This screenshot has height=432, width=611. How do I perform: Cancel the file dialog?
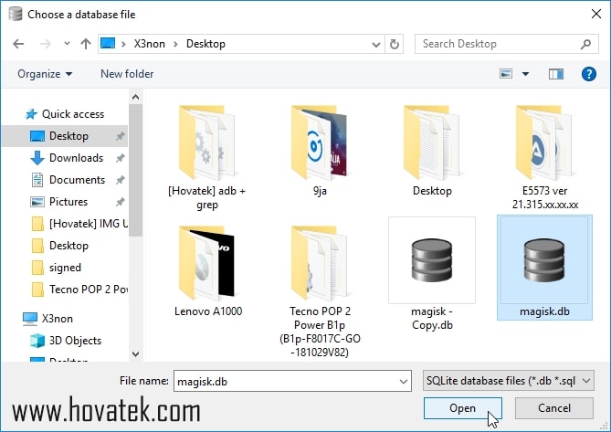pyautogui.click(x=554, y=408)
